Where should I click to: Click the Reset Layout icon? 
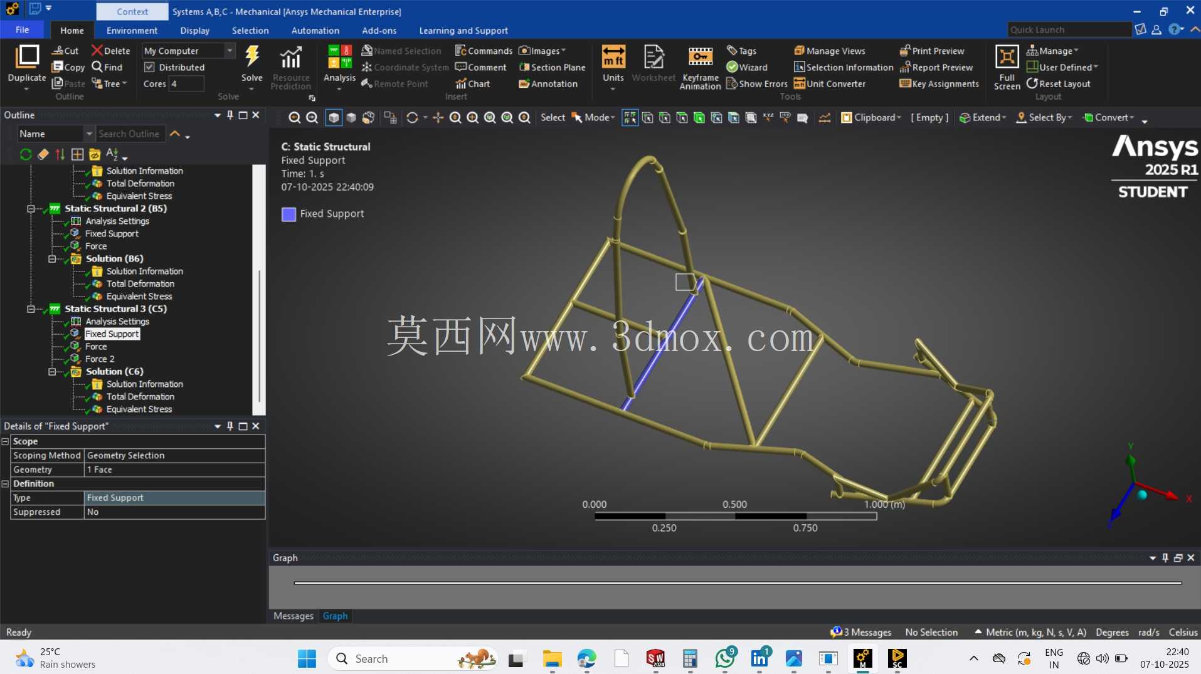1032,83
